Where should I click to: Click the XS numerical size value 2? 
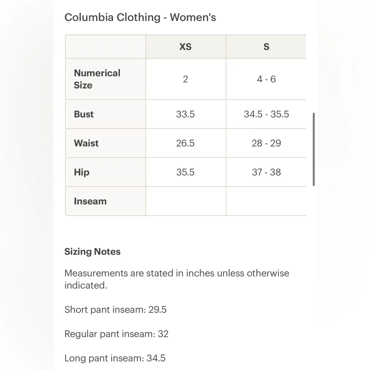pyautogui.click(x=185, y=79)
